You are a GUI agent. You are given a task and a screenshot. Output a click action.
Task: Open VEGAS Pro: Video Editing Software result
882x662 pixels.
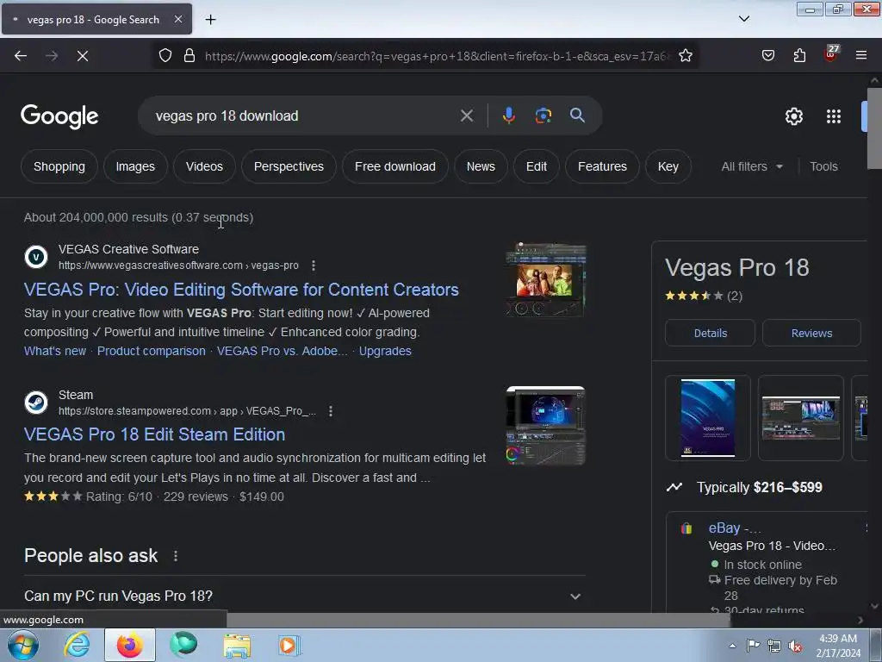pyautogui.click(x=241, y=290)
